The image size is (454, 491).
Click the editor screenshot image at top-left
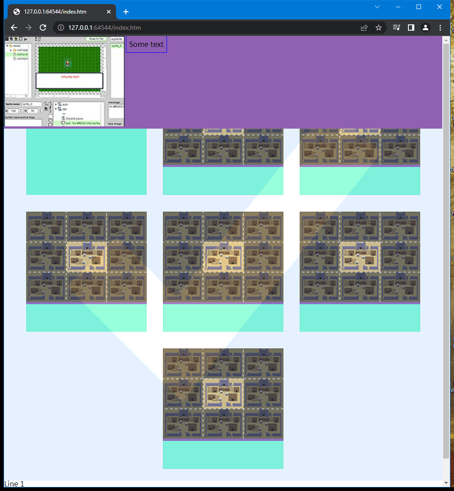64,81
